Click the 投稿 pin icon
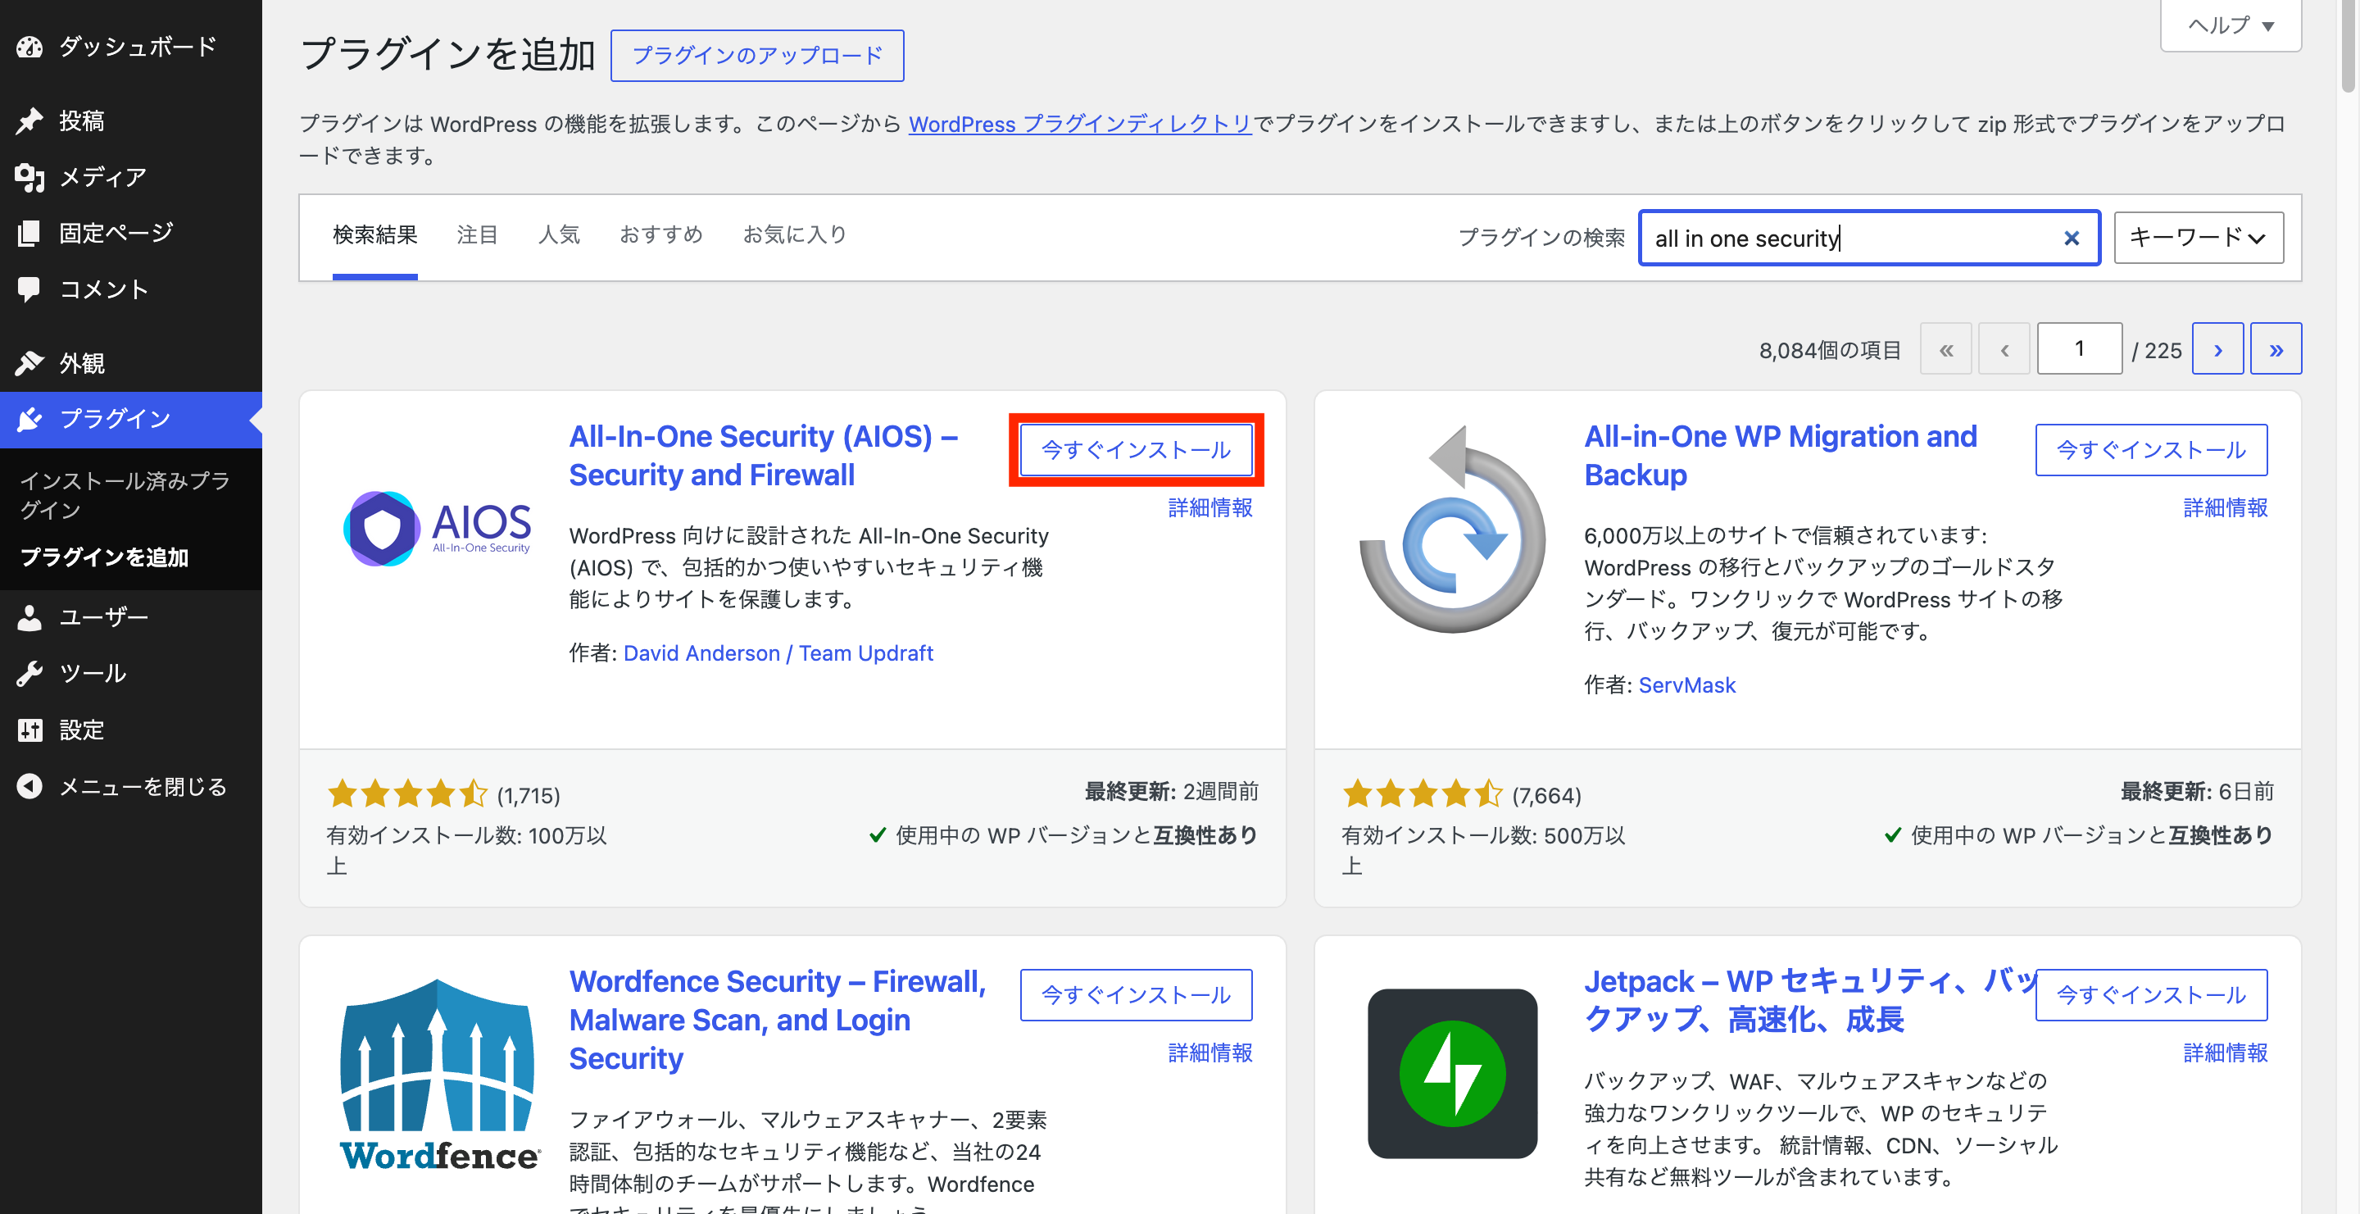 [x=29, y=120]
